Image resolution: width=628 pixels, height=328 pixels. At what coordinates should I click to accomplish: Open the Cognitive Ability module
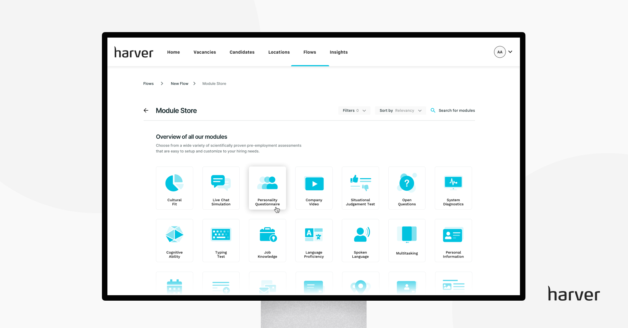(x=174, y=241)
